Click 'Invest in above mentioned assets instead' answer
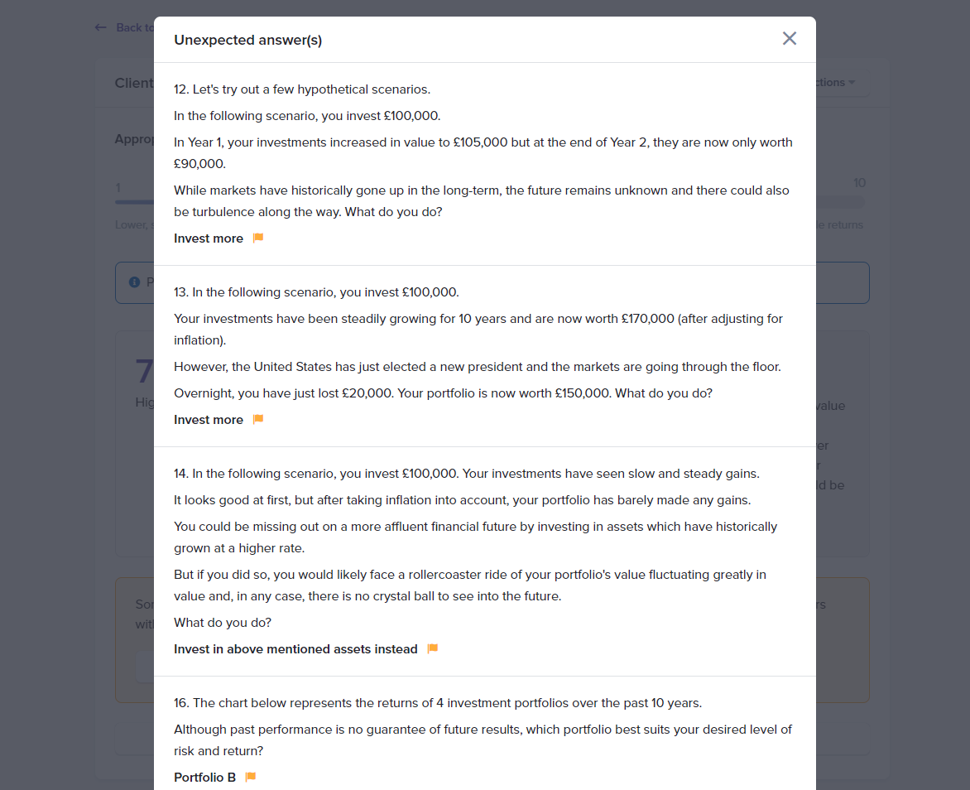This screenshot has width=970, height=790. 295,649
